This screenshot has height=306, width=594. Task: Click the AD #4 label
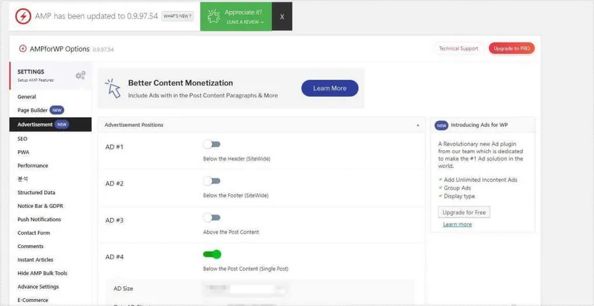[114, 257]
